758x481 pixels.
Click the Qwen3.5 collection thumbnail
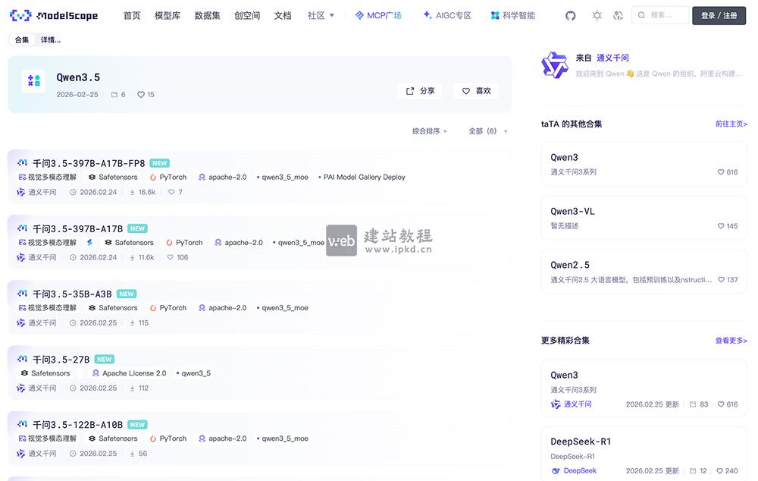(x=32, y=83)
